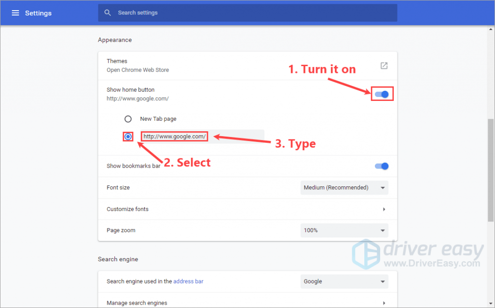Open the search engine Google dropdown
The height and width of the screenshot is (308, 495).
pyautogui.click(x=344, y=281)
